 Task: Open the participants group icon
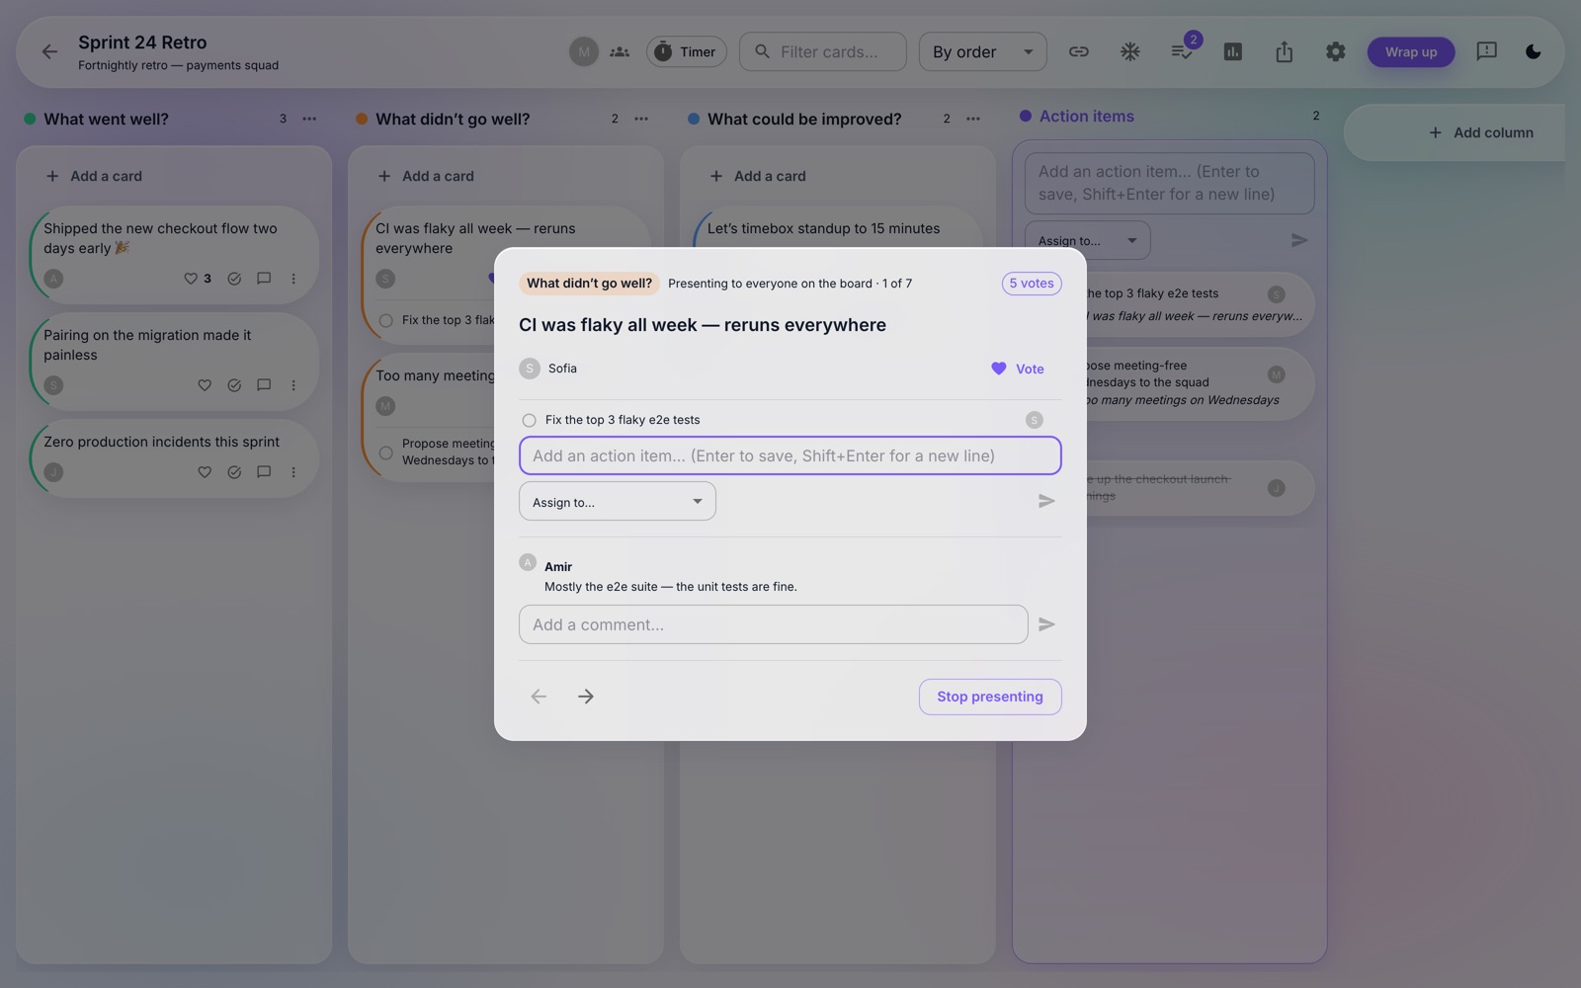(x=620, y=51)
